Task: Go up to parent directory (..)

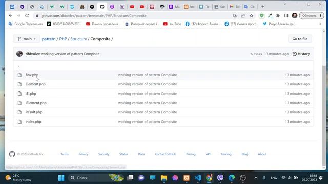Action: 19,65
